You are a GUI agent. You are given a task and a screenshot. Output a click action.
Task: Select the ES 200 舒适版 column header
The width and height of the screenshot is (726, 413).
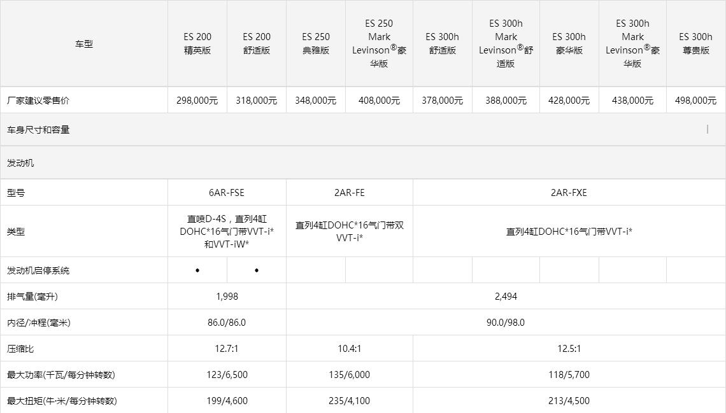click(257, 43)
